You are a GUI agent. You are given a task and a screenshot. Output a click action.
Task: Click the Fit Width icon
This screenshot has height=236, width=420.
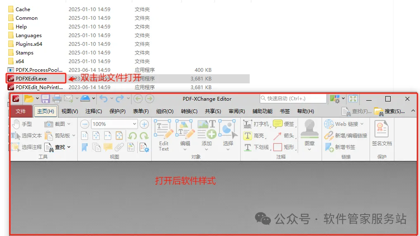[x=107, y=136]
